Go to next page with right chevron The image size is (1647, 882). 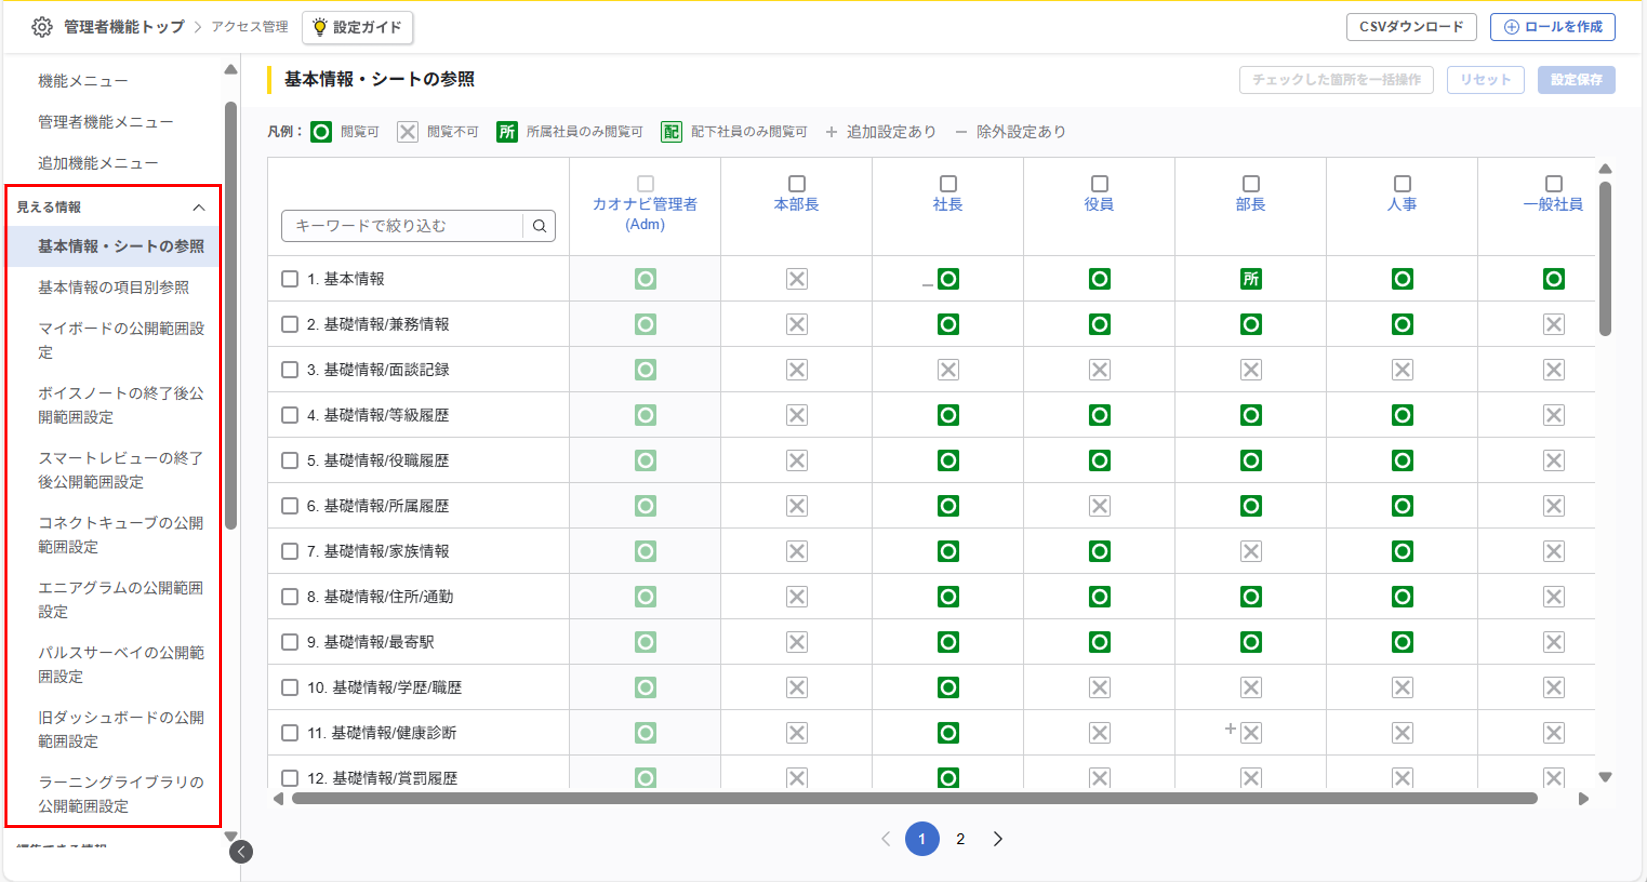click(998, 839)
